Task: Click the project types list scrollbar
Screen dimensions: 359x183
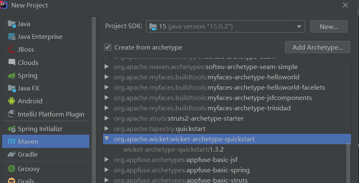Action: pos(94,100)
